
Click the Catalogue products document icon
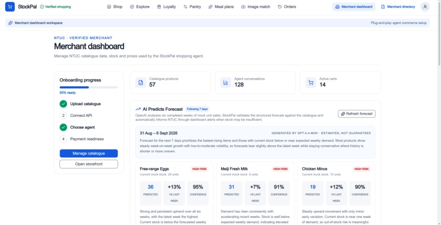pyautogui.click(x=141, y=82)
